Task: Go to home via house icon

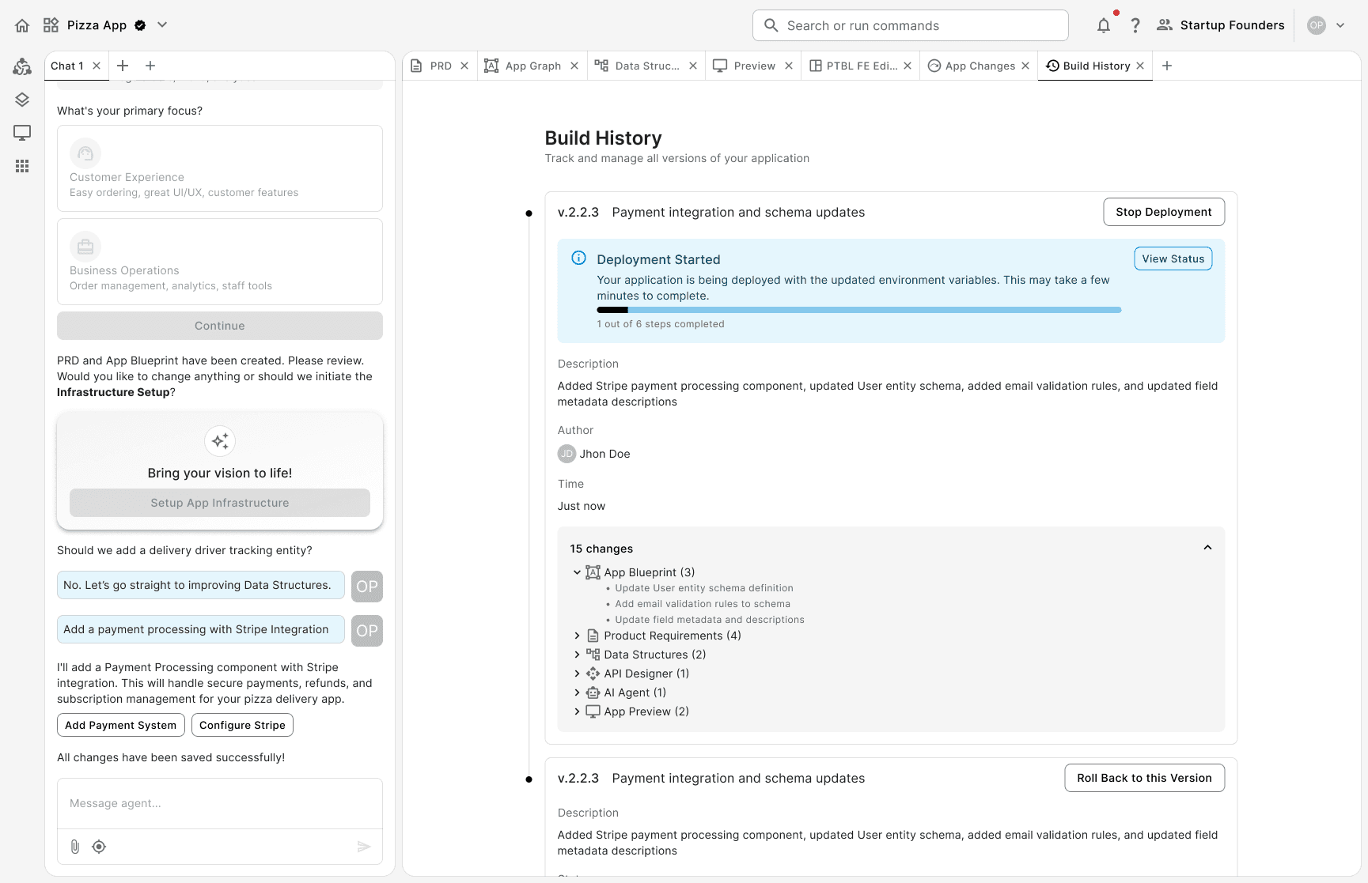Action: pos(22,25)
